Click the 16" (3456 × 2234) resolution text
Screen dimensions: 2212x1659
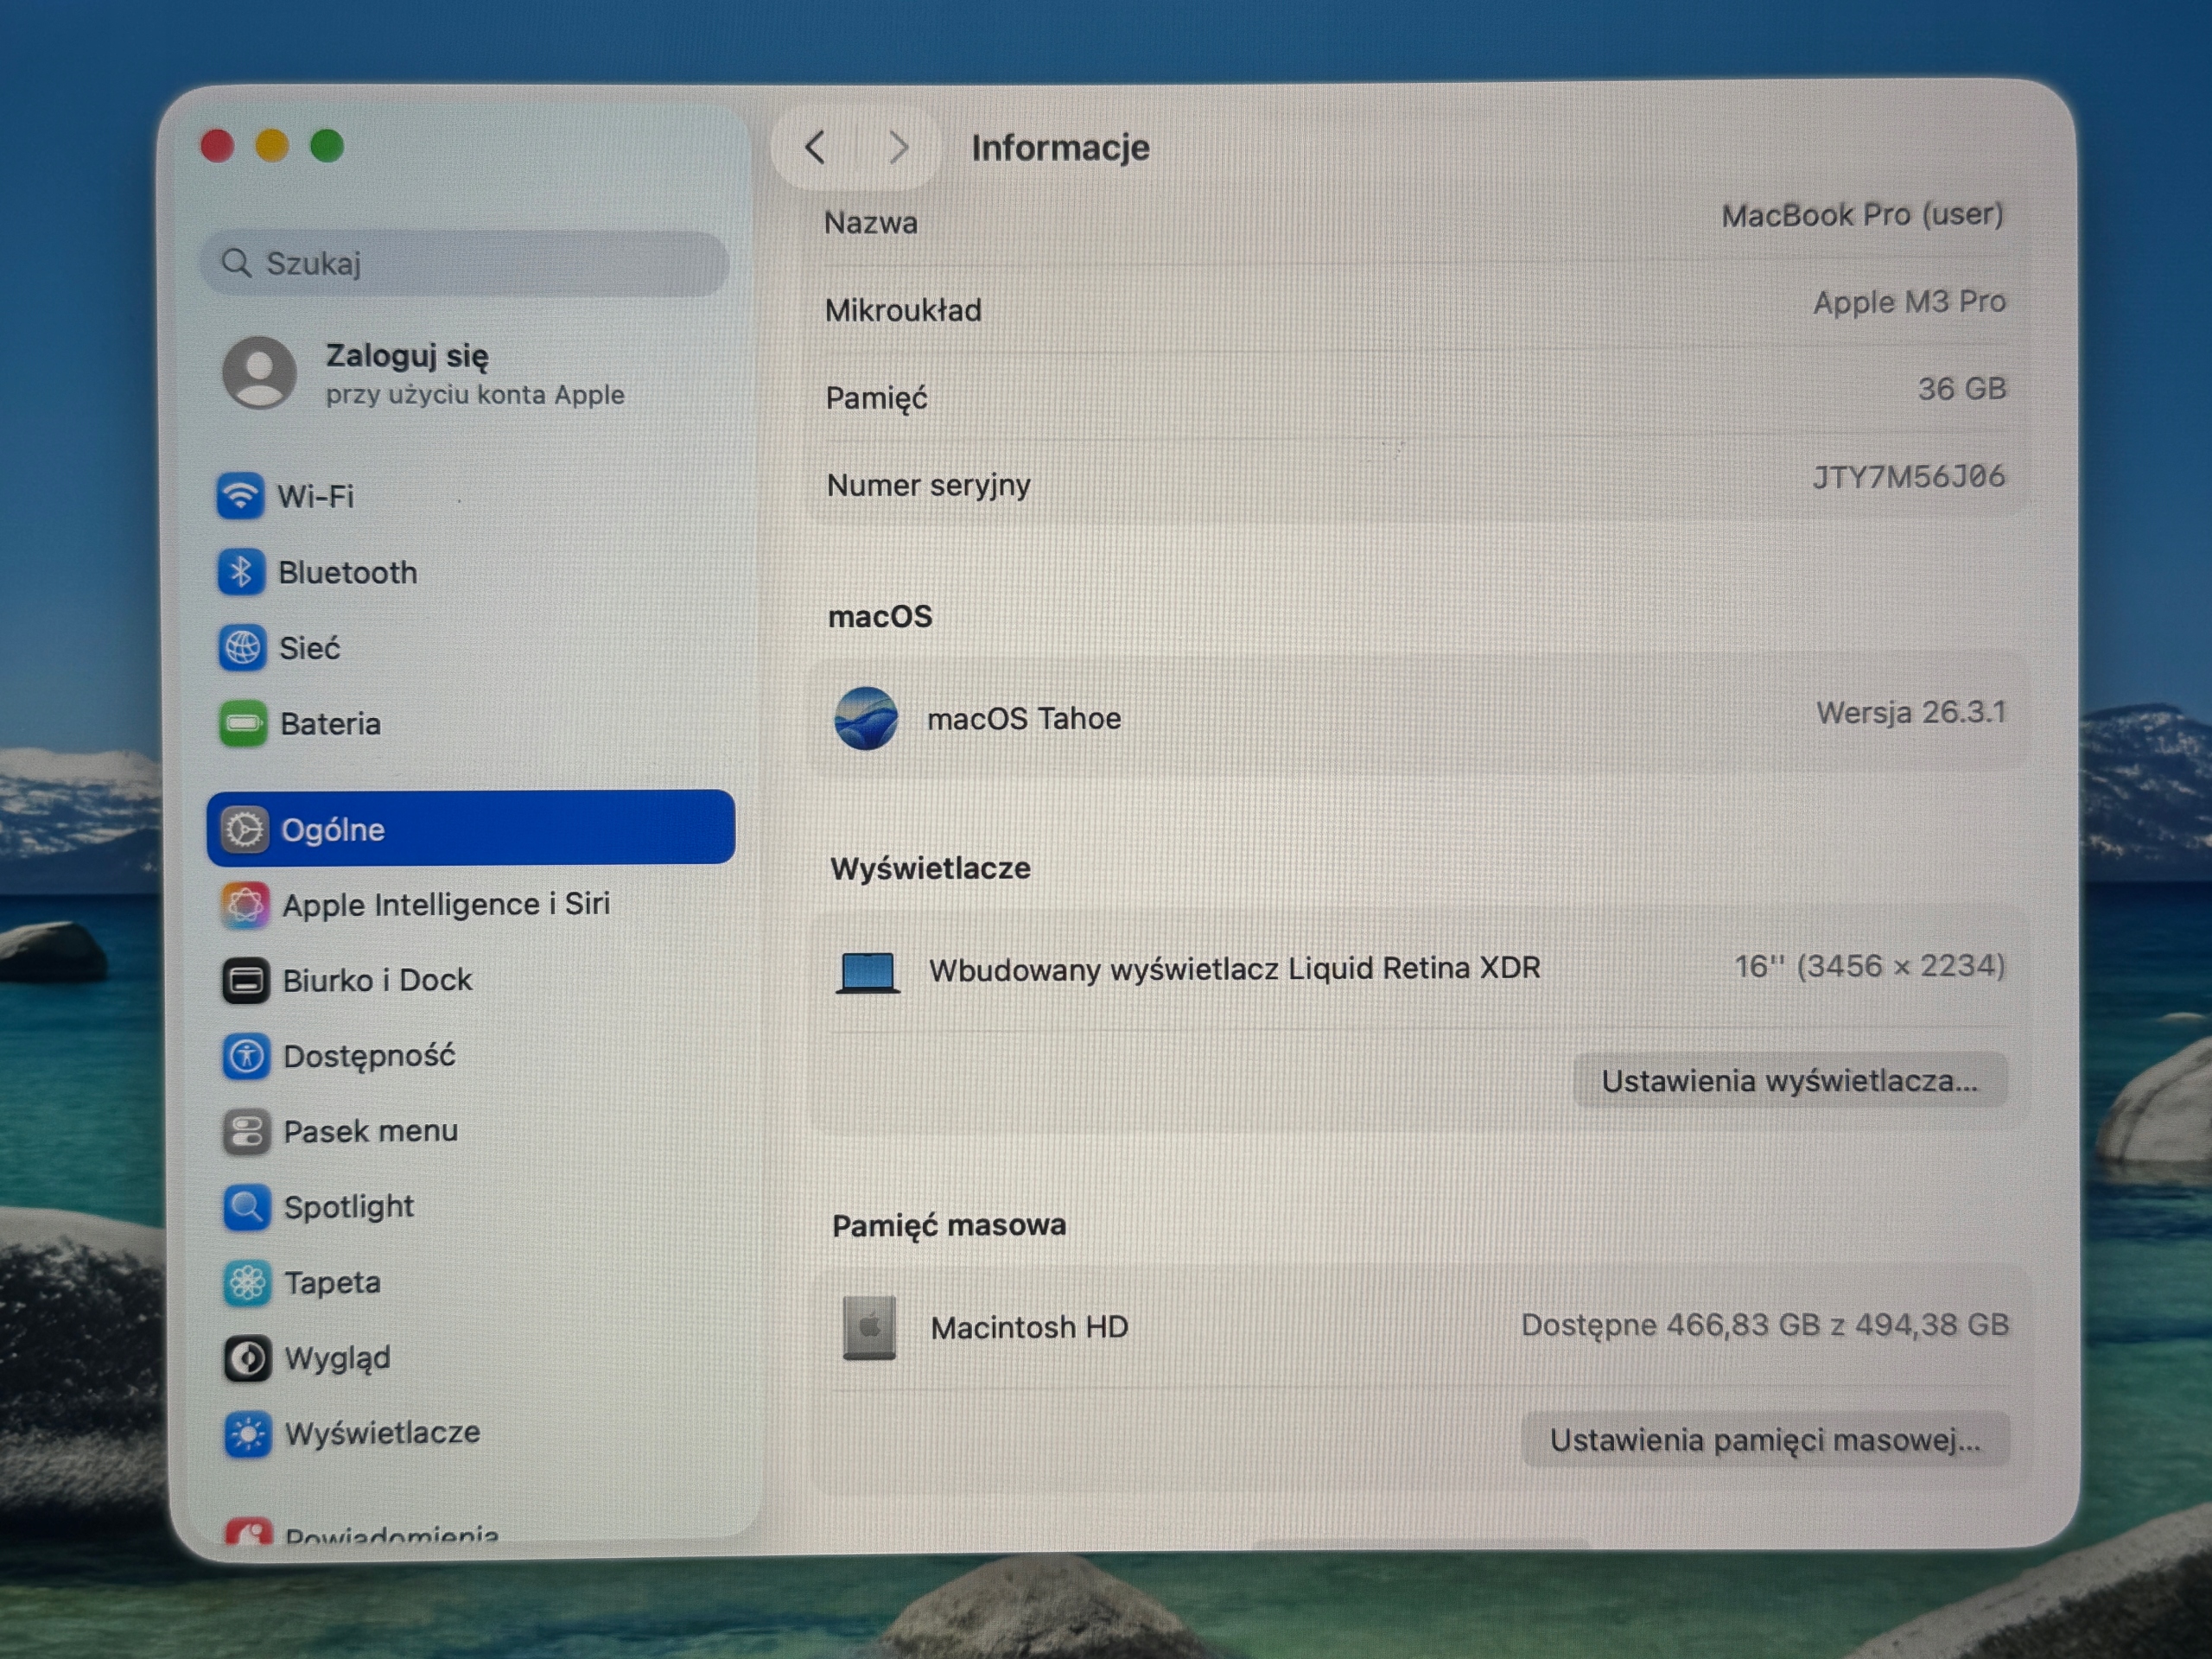click(1870, 966)
